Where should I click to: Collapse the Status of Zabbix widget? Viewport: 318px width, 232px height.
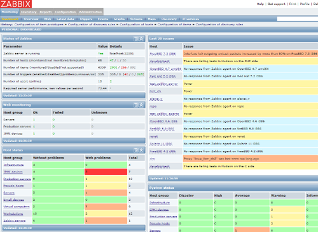[x=141, y=39]
